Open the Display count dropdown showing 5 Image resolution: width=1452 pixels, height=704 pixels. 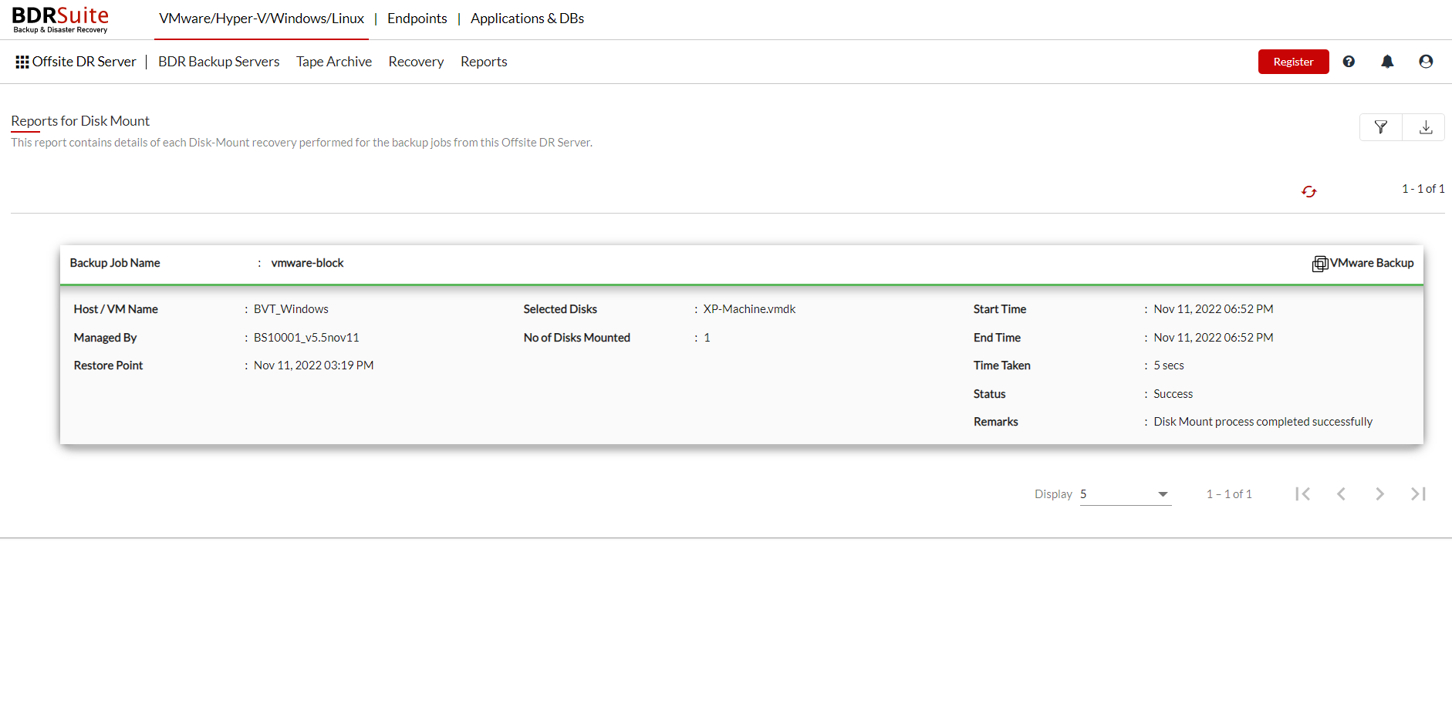coord(1126,494)
